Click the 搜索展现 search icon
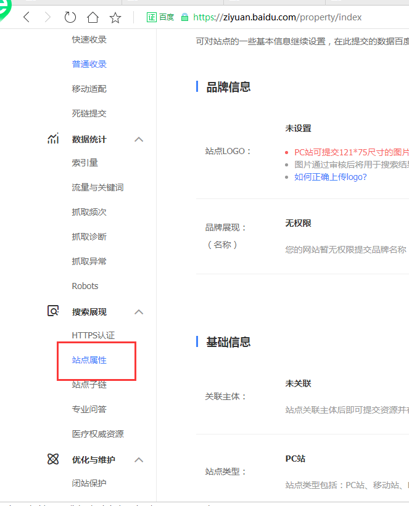 pos(53,311)
